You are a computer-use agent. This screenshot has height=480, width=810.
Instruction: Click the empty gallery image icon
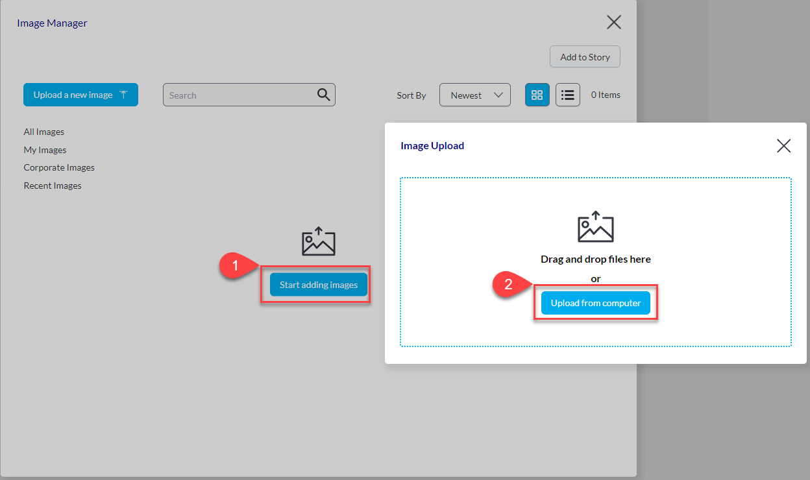(x=319, y=241)
